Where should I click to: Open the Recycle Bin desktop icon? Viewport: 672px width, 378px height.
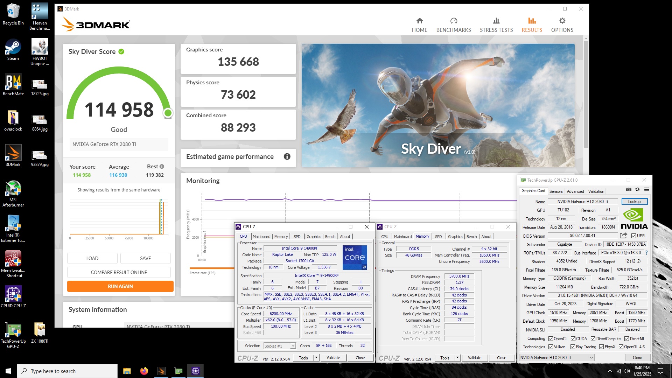pyautogui.click(x=13, y=14)
